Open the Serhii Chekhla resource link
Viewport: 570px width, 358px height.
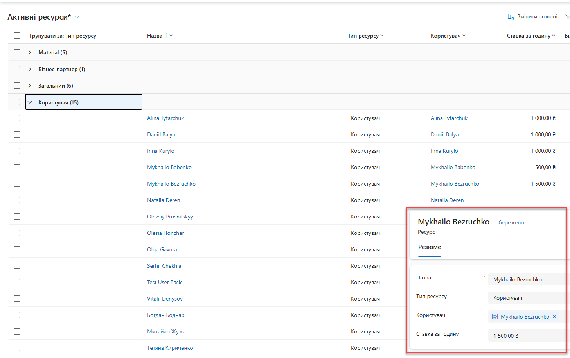click(x=164, y=266)
